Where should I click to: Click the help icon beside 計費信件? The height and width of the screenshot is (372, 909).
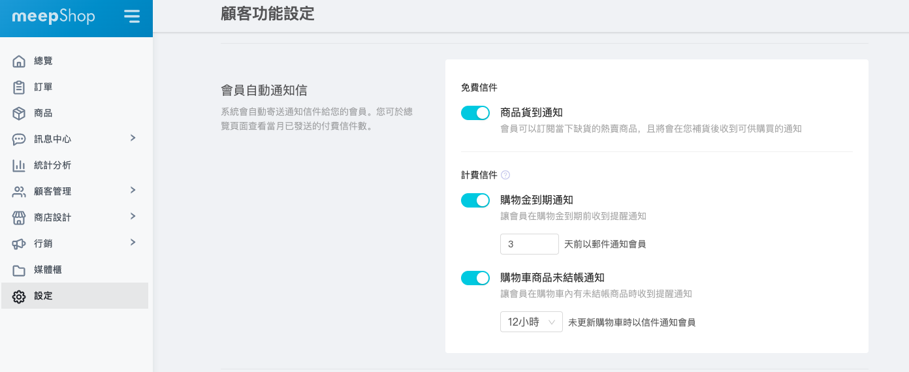(x=505, y=175)
